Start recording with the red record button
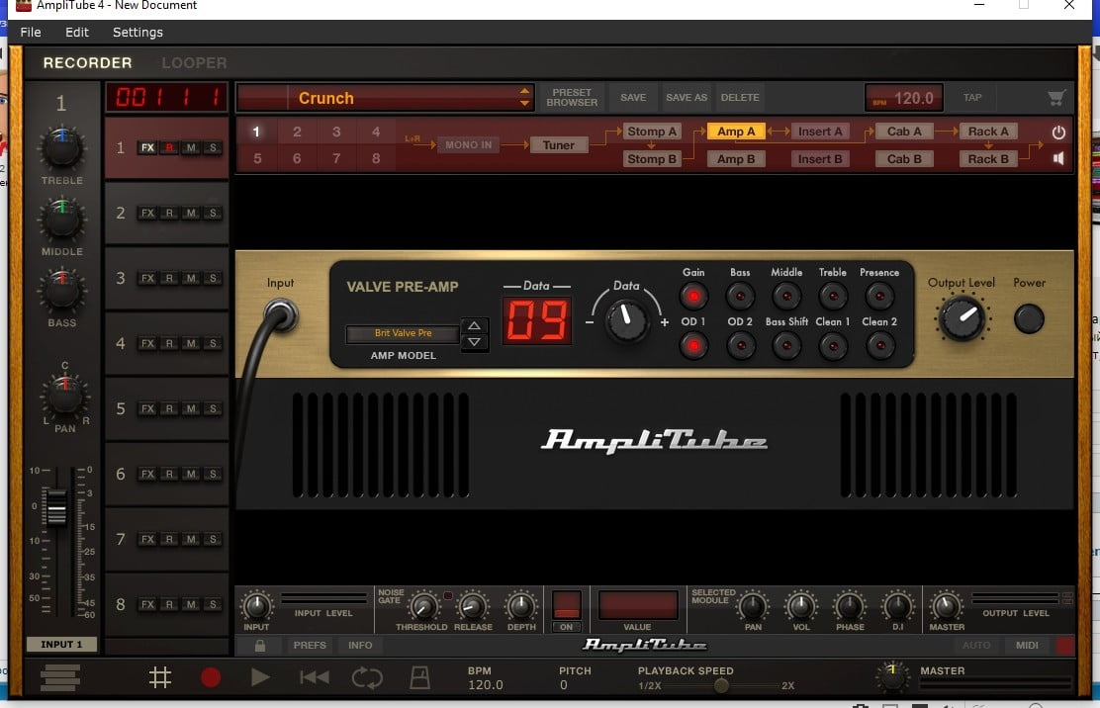 (211, 677)
